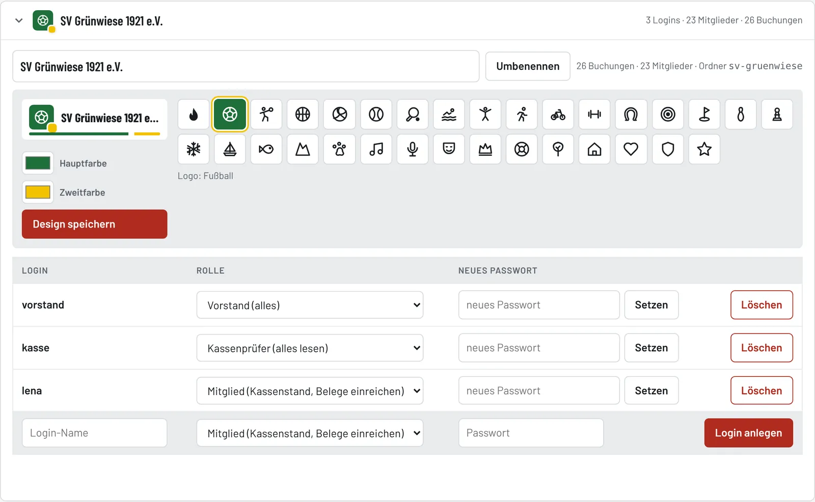Image resolution: width=815 pixels, height=502 pixels.
Task: Select the paw print logo
Action: [x=340, y=149]
